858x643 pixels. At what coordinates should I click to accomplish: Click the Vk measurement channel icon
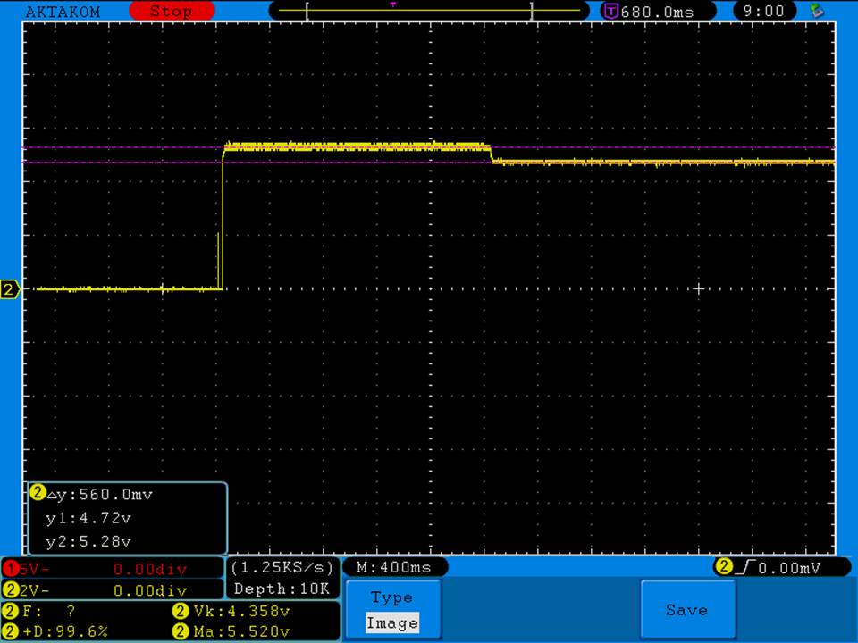pyautogui.click(x=178, y=612)
